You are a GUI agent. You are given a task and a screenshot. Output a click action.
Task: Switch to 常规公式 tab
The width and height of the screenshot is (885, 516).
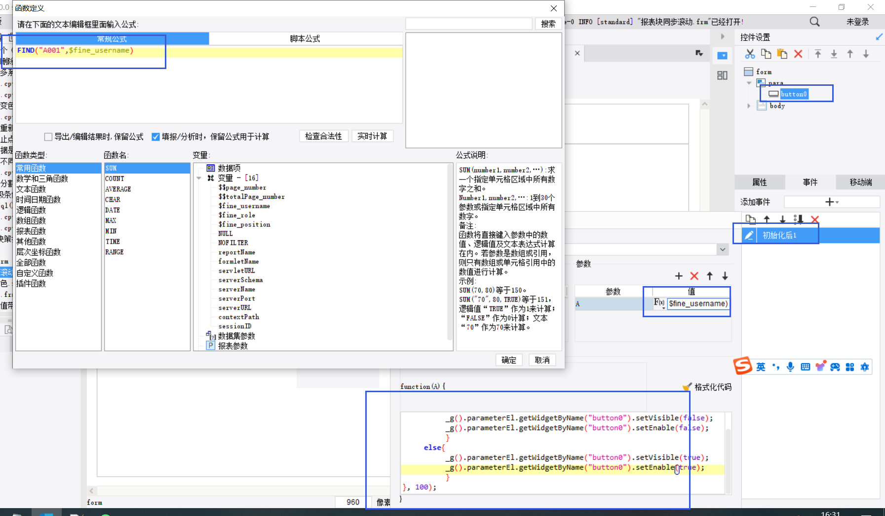tap(112, 38)
